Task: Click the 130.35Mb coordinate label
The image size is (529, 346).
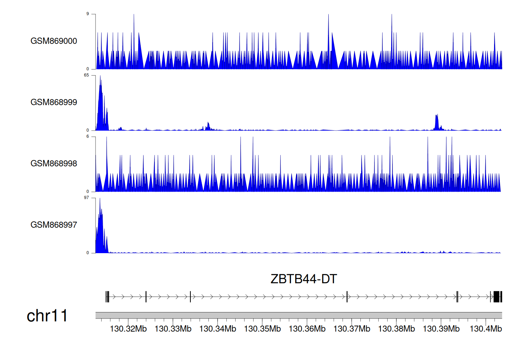Action: [262, 329]
